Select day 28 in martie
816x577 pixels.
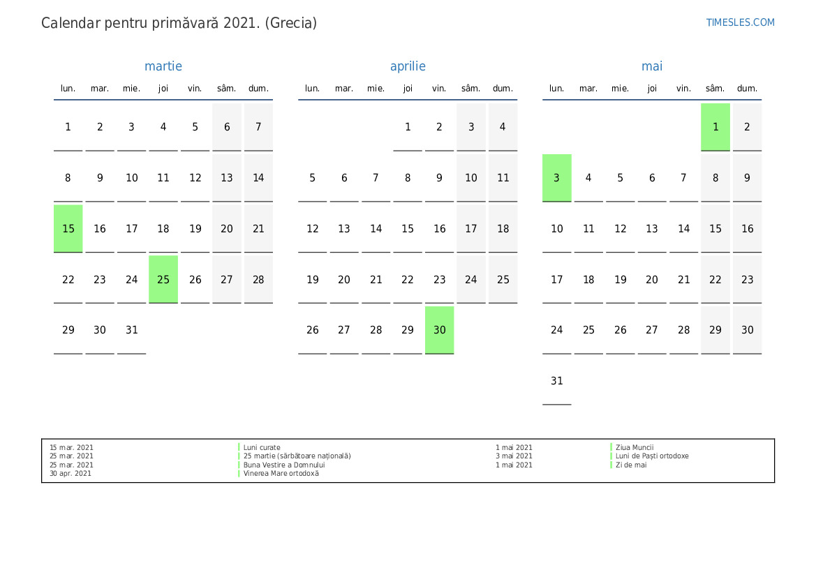click(258, 279)
